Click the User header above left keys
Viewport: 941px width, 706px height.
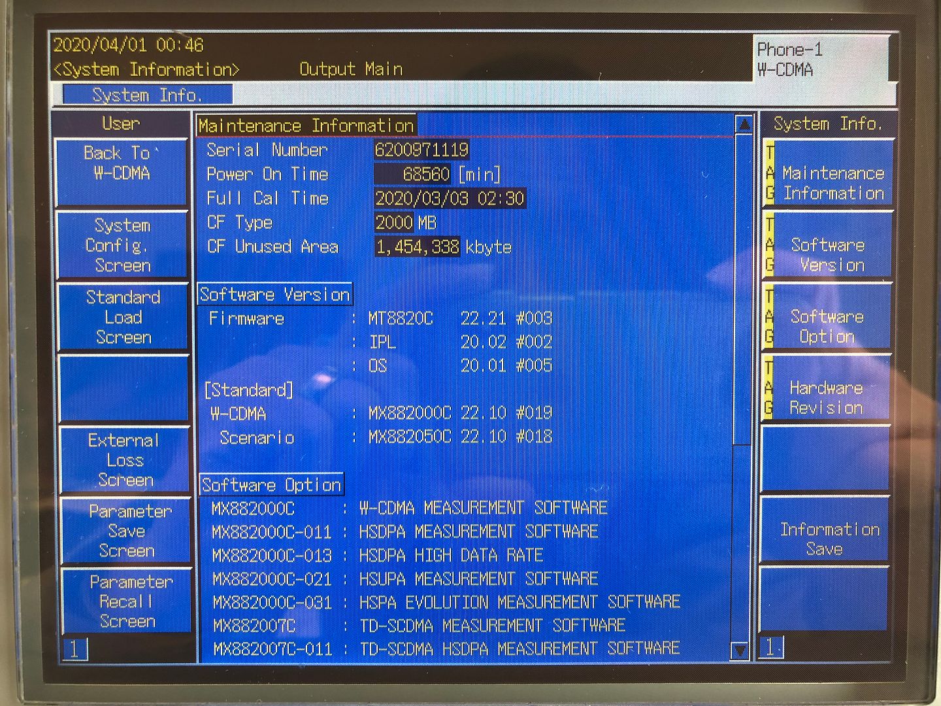point(121,124)
